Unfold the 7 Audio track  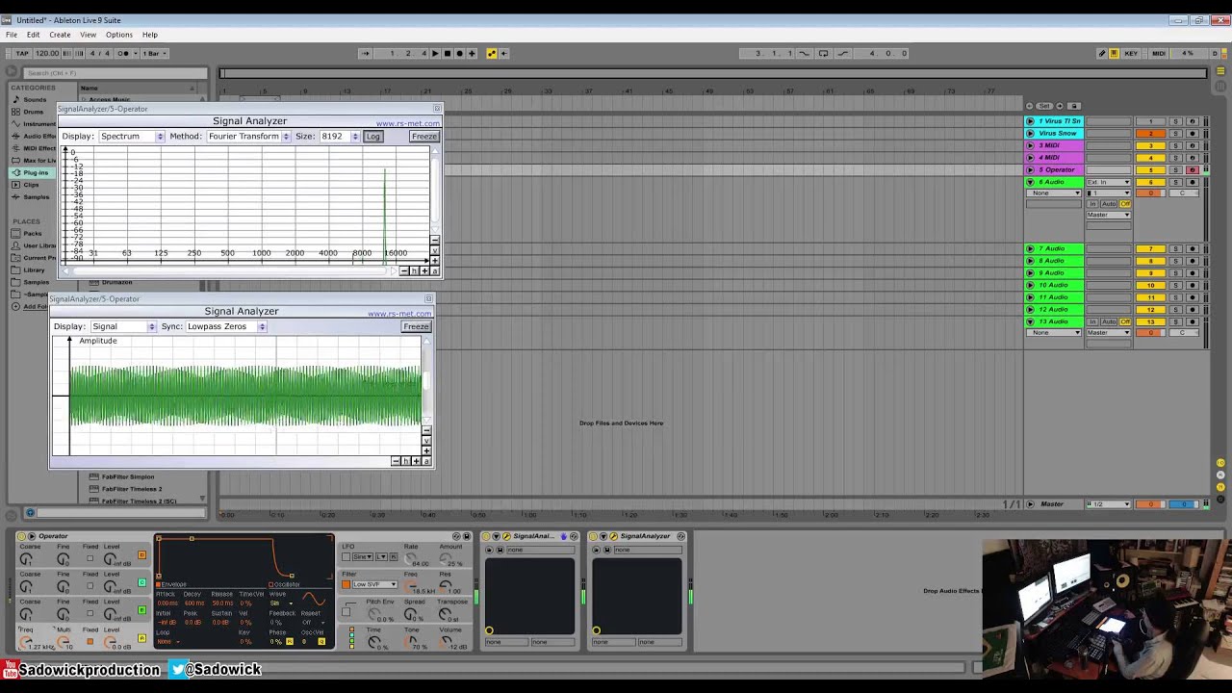pyautogui.click(x=1030, y=249)
